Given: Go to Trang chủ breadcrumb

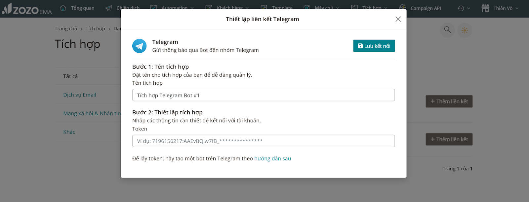Looking at the screenshot, I should 66,29.
